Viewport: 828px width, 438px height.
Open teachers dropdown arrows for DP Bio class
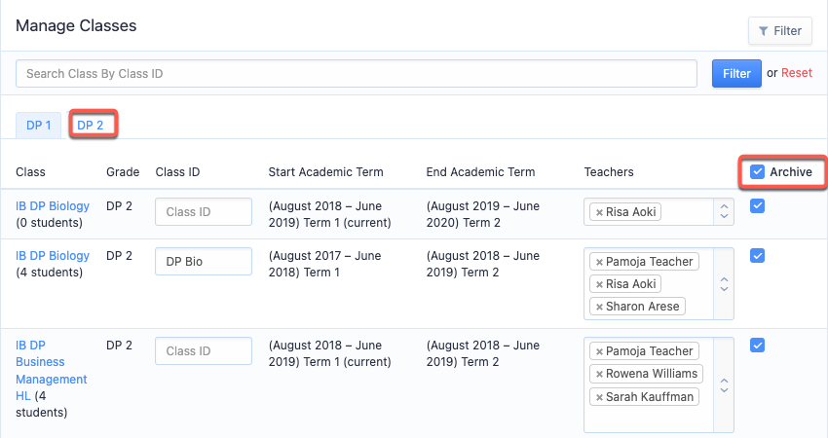(724, 284)
